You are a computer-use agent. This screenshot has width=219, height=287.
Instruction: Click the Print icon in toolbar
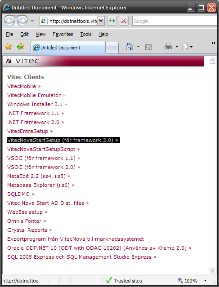tap(168, 47)
